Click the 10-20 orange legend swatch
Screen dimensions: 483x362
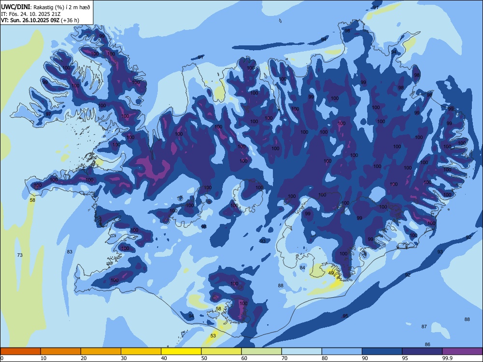[61, 351]
